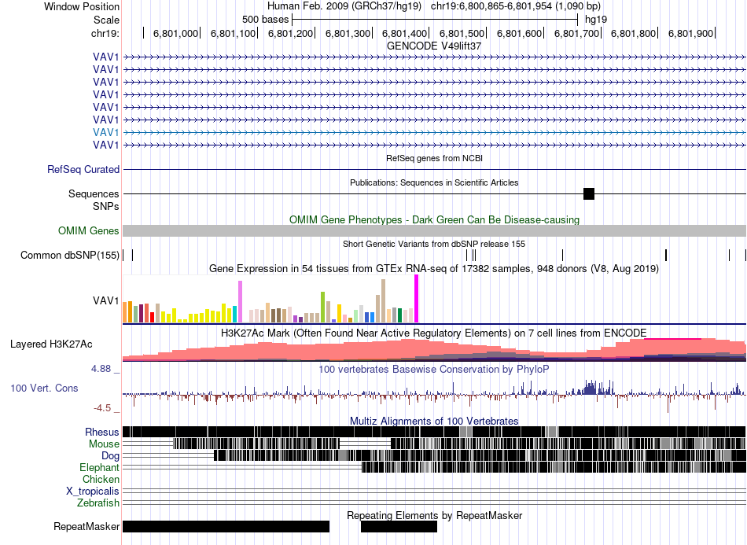Screen dimensions: 747x545
Task: Select the Dog alignment row label
Action: [110, 456]
